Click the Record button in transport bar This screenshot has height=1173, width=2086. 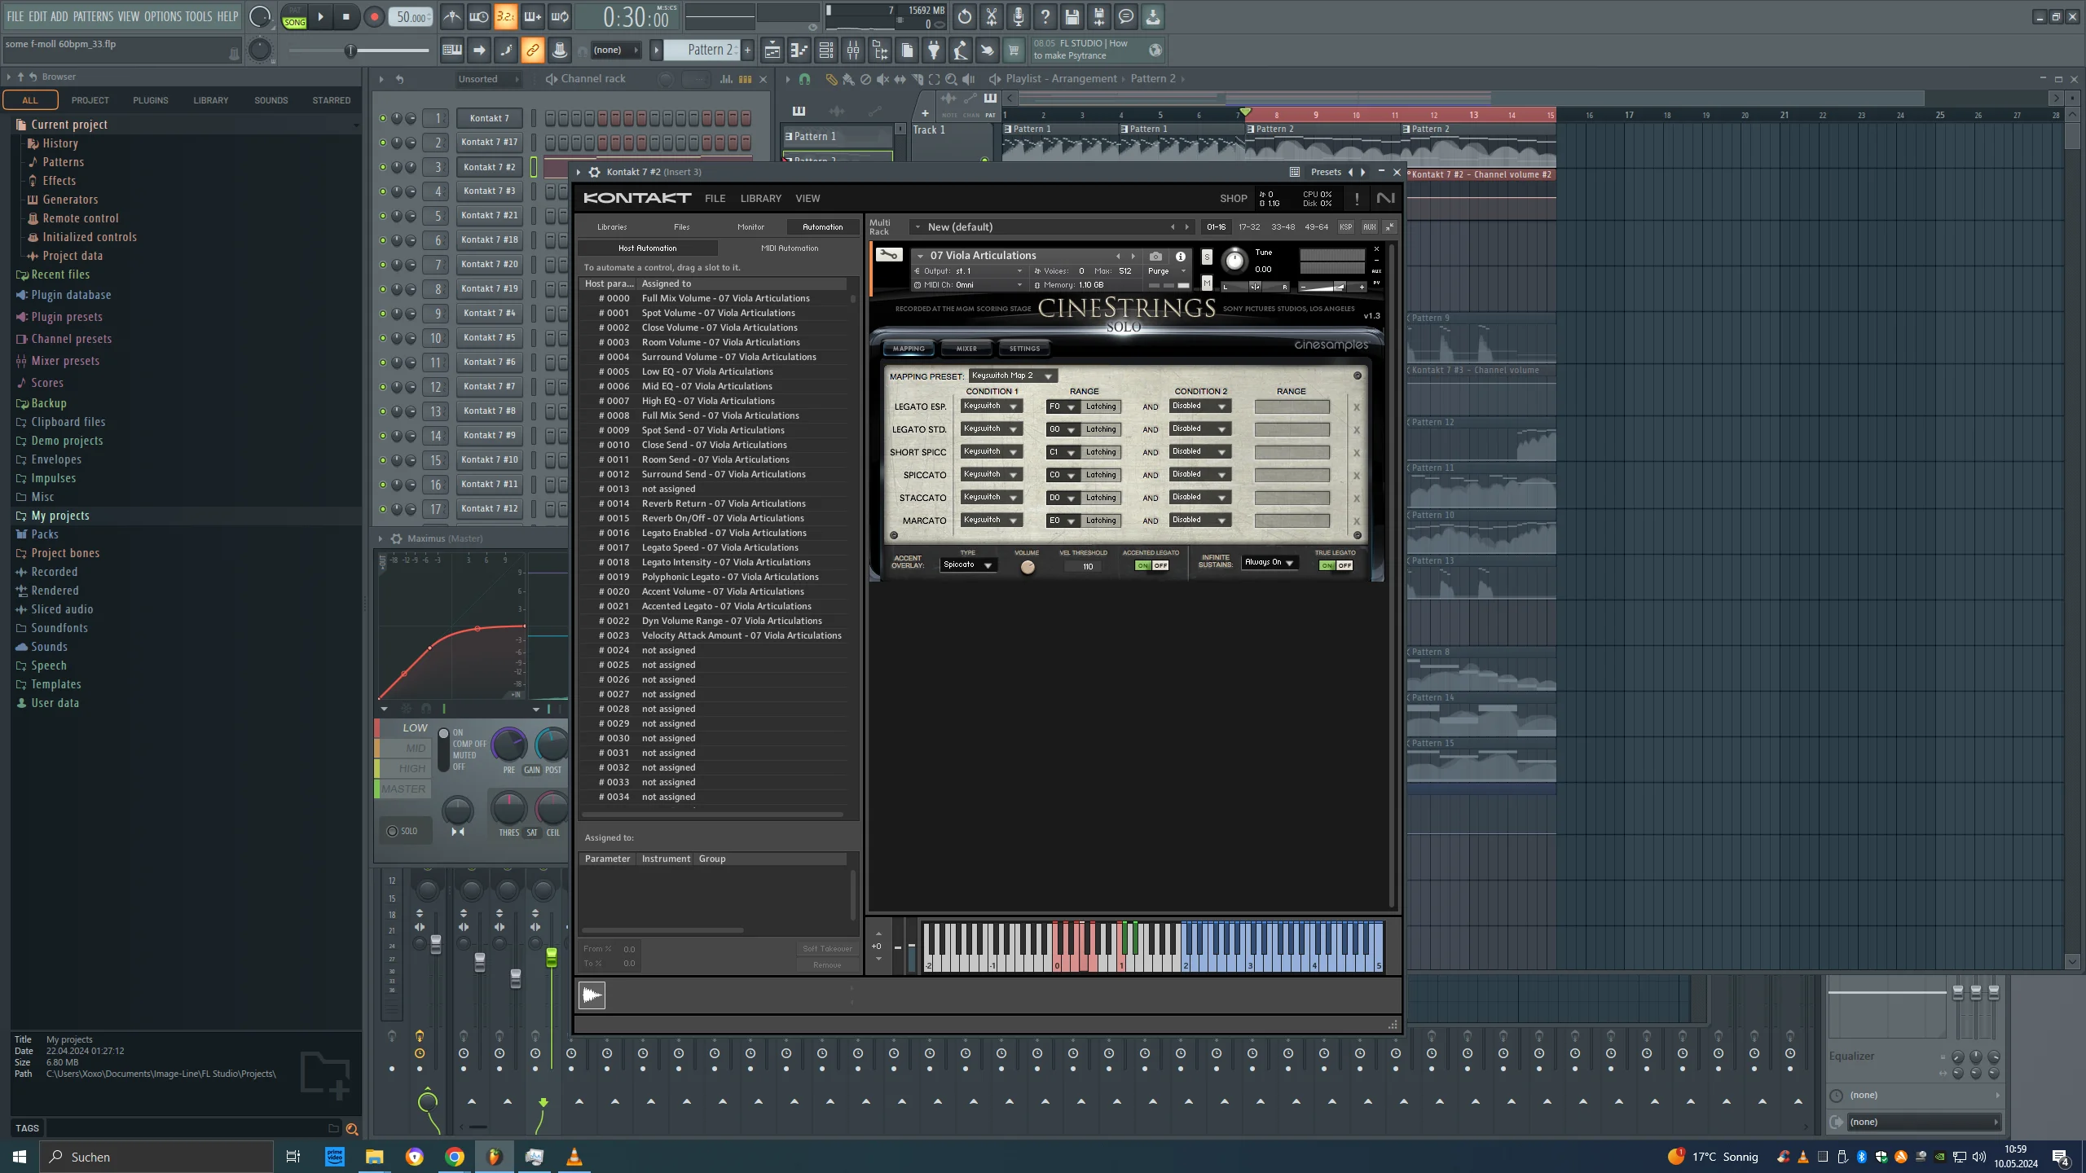point(374,16)
